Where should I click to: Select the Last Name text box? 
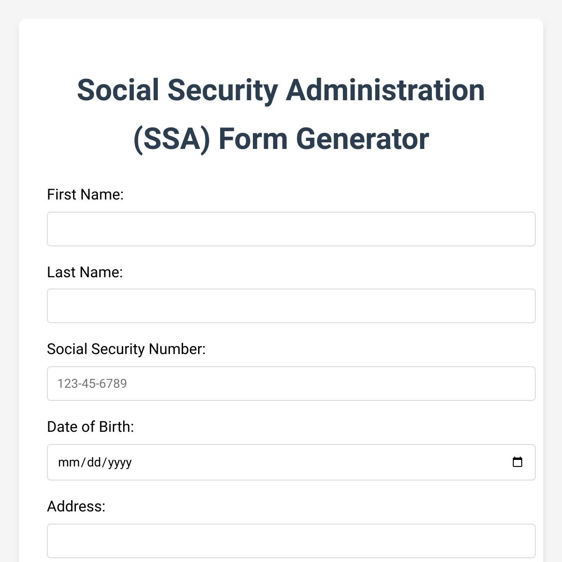click(291, 306)
